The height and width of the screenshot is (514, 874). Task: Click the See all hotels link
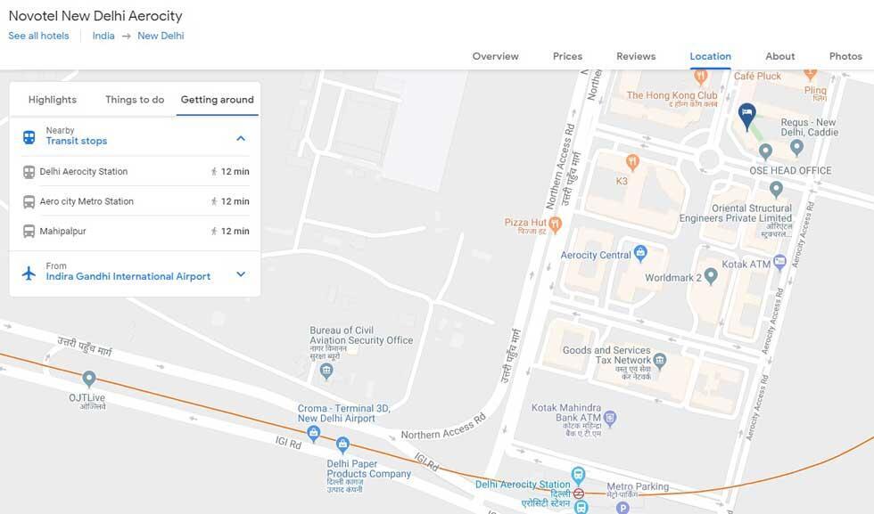coord(38,36)
